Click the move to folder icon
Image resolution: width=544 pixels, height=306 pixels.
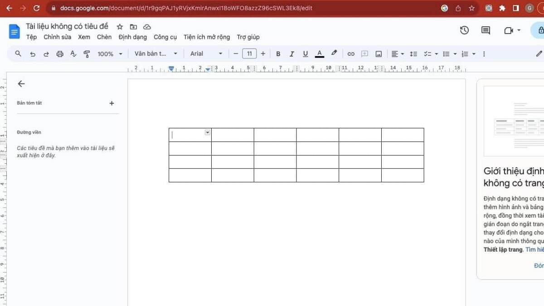[133, 27]
